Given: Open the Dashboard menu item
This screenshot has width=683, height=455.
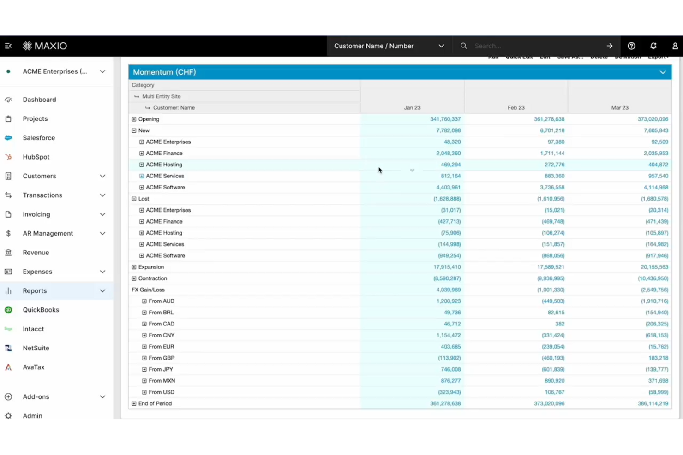Looking at the screenshot, I should [x=39, y=100].
